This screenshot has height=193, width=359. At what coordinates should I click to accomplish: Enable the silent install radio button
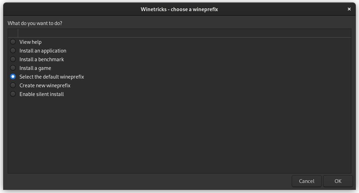pos(13,94)
